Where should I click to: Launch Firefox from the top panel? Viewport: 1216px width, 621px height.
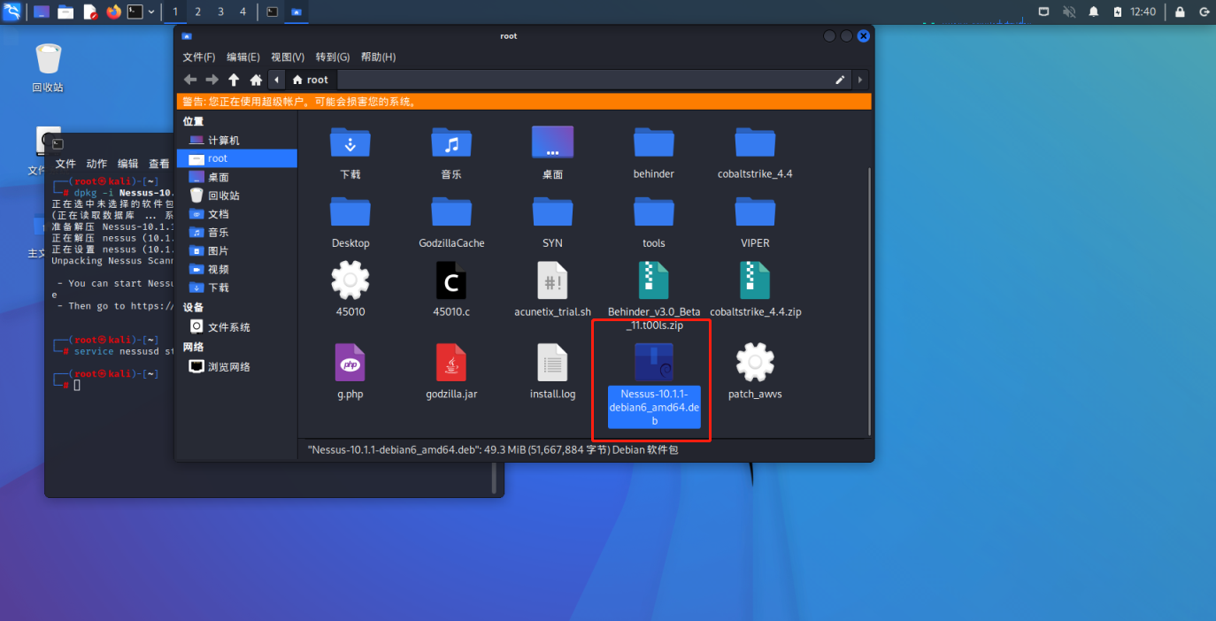113,11
